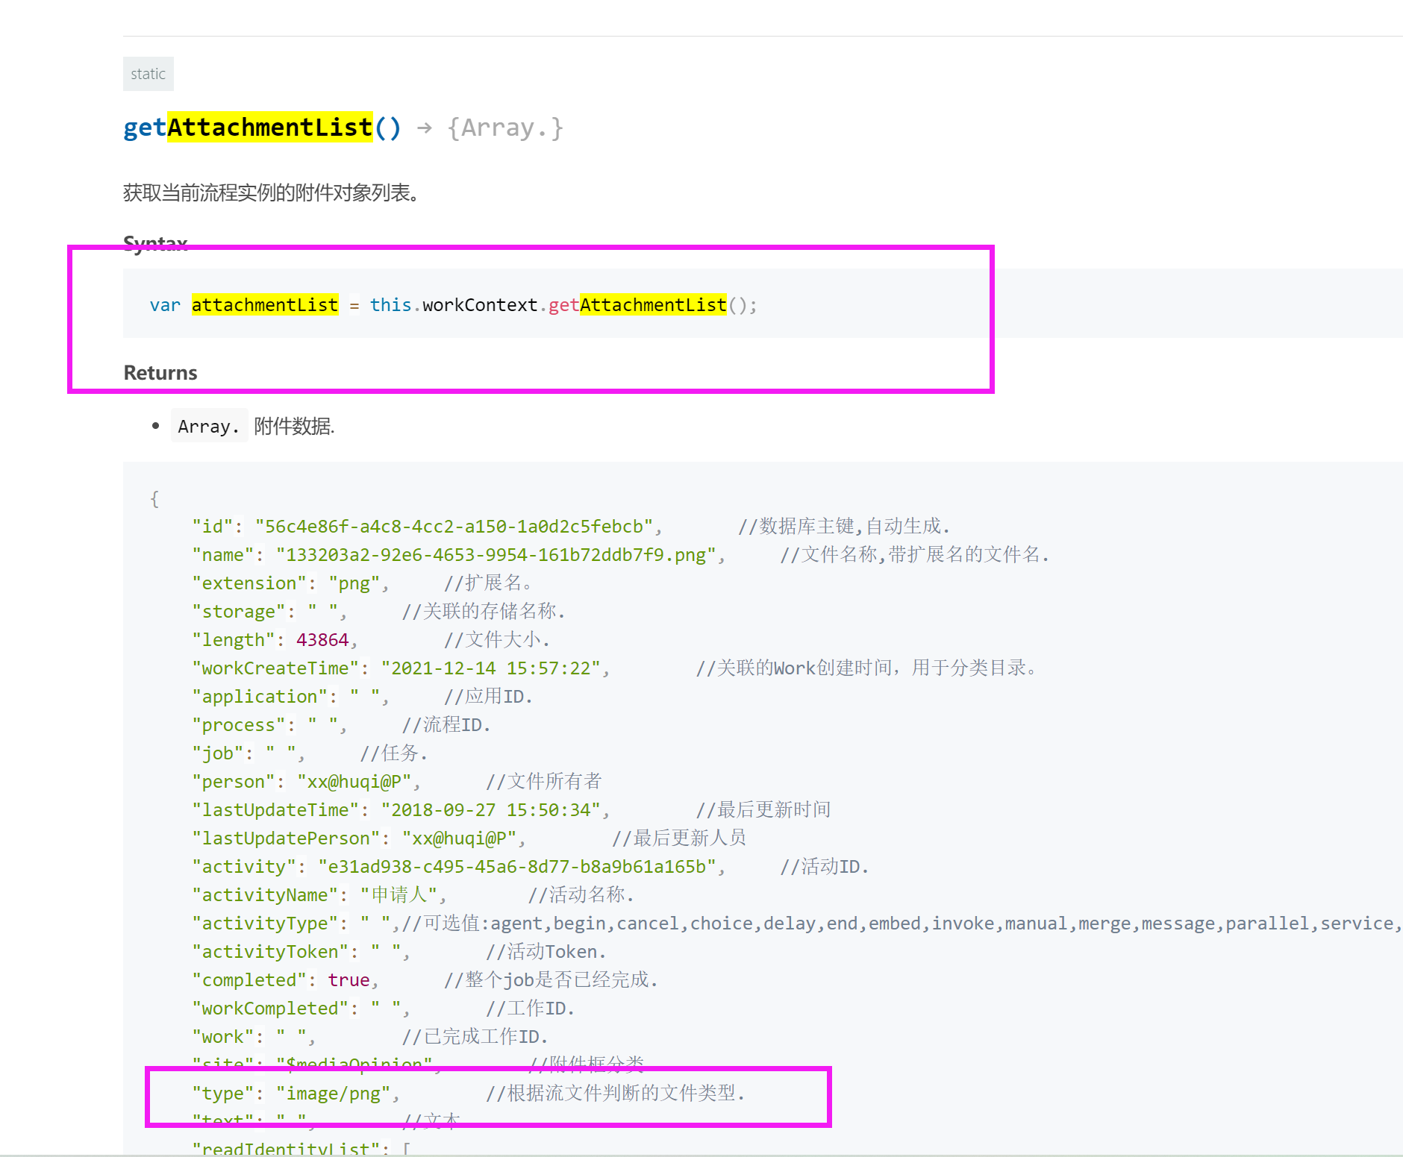The image size is (1403, 1157).
Task: Click the "Array." code chip under Returns
Action: 209,426
